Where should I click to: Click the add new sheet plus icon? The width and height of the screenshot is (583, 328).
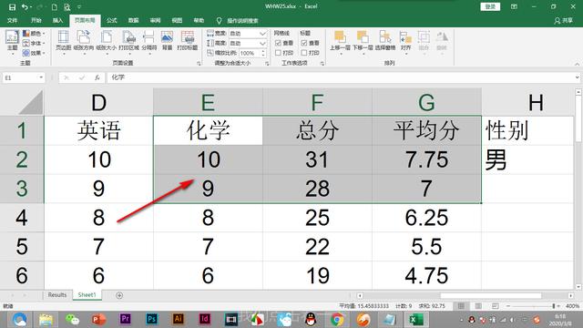tap(119, 295)
